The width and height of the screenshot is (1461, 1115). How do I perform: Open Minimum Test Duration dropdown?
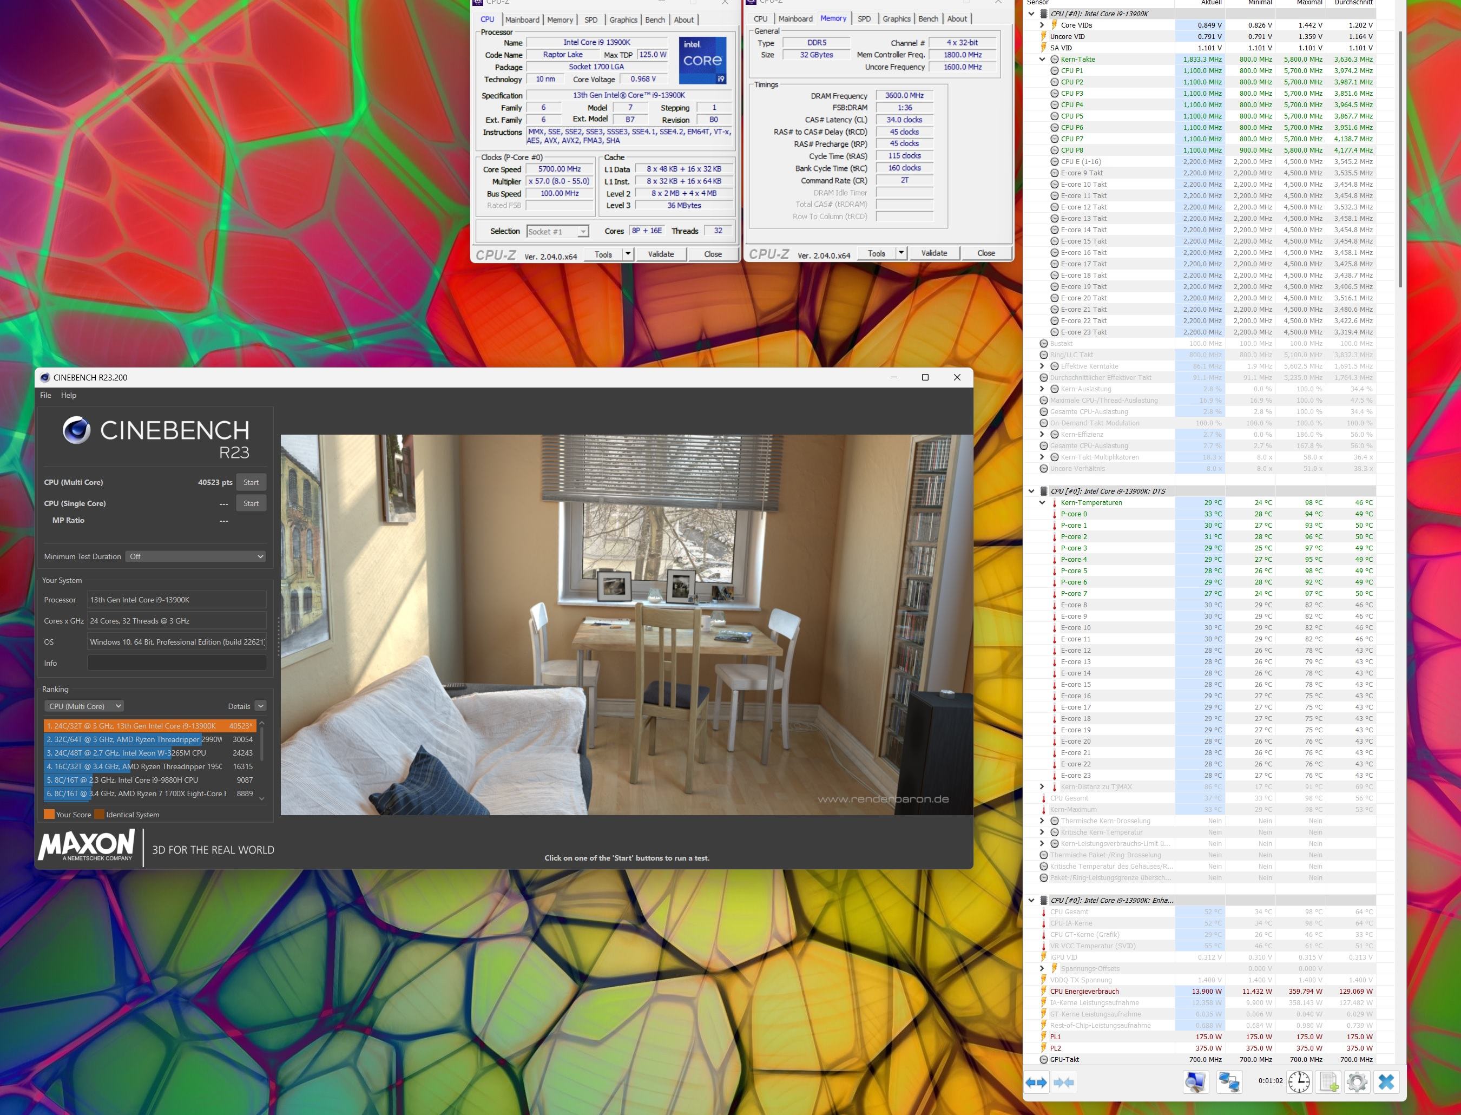pyautogui.click(x=195, y=556)
